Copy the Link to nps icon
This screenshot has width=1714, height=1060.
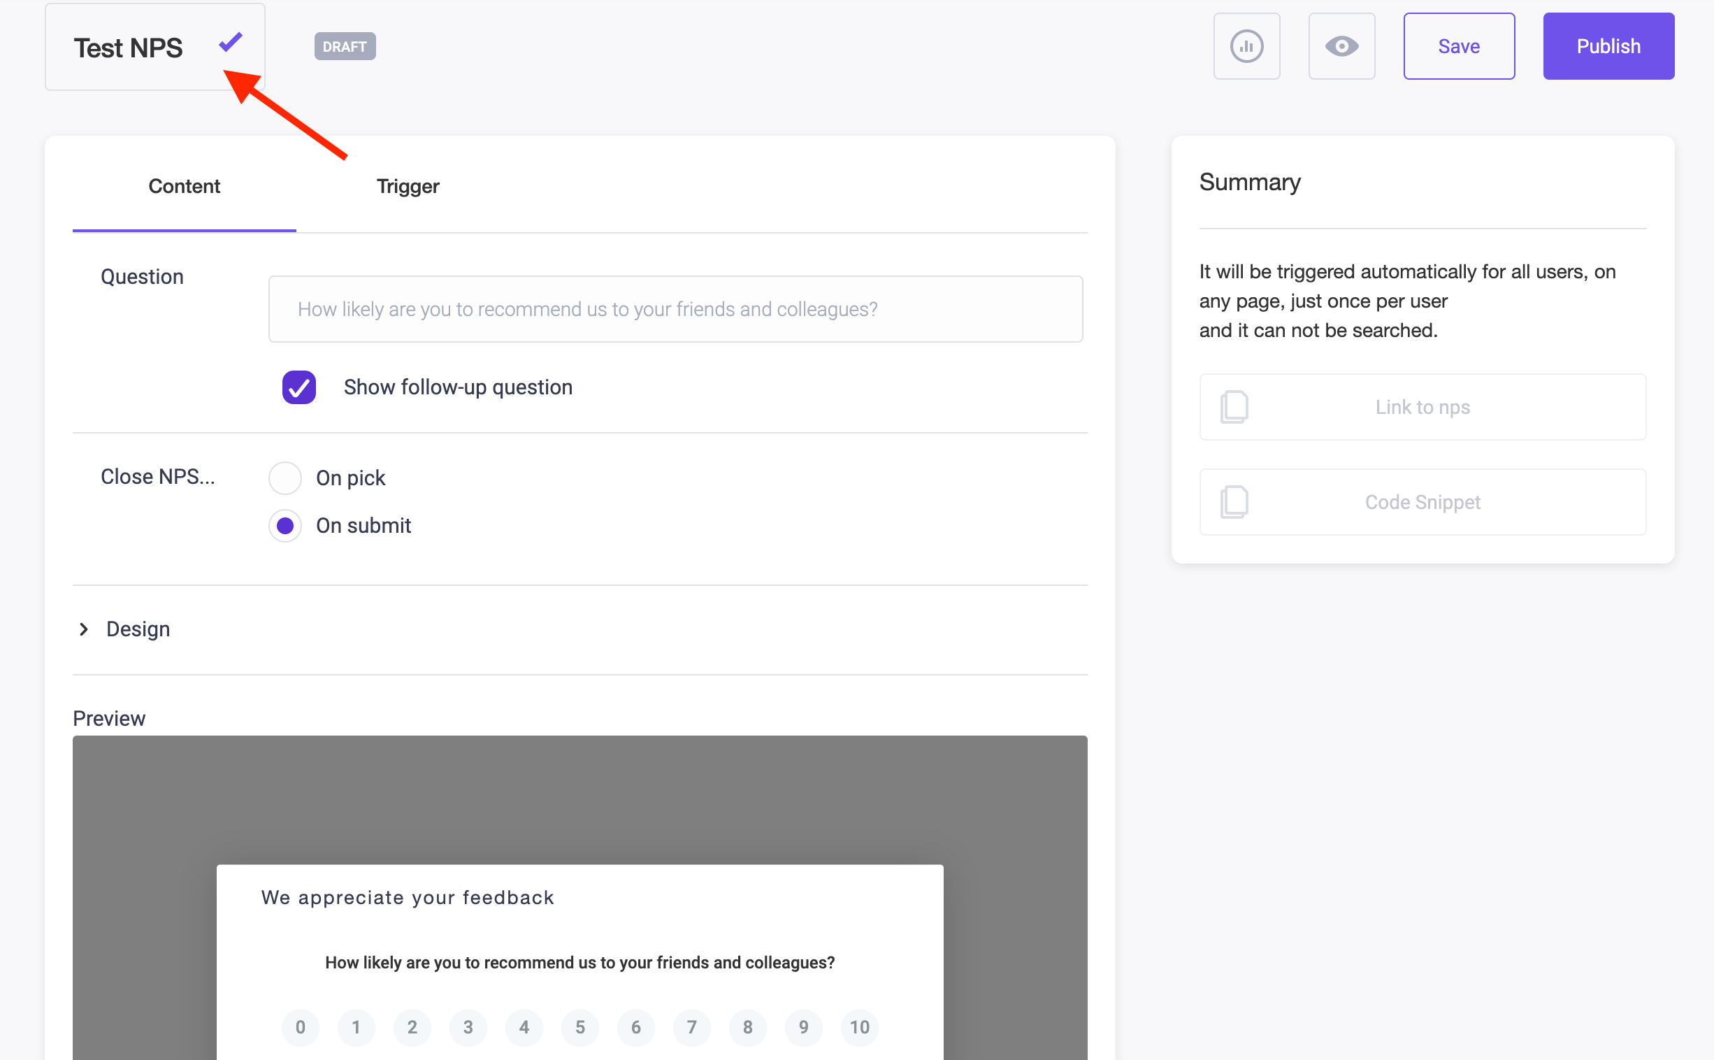[1234, 407]
